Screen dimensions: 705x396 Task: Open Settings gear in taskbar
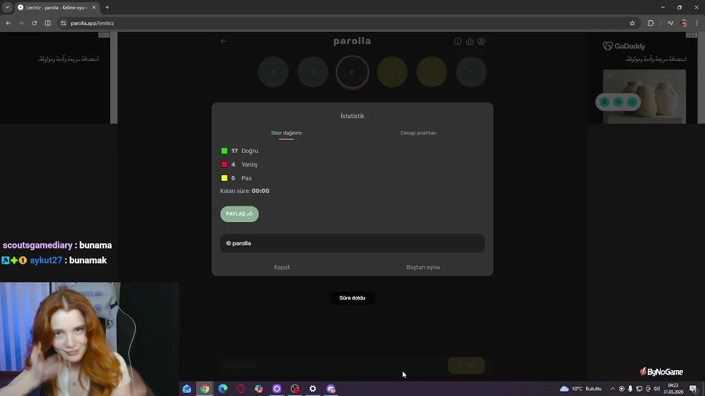(x=313, y=389)
